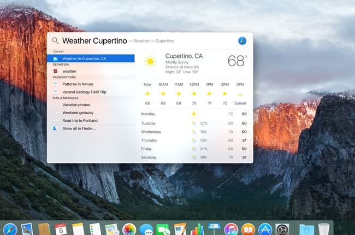This screenshot has width=355, height=235.
Task: Click the 3PM hourly label
Action: coord(240,84)
